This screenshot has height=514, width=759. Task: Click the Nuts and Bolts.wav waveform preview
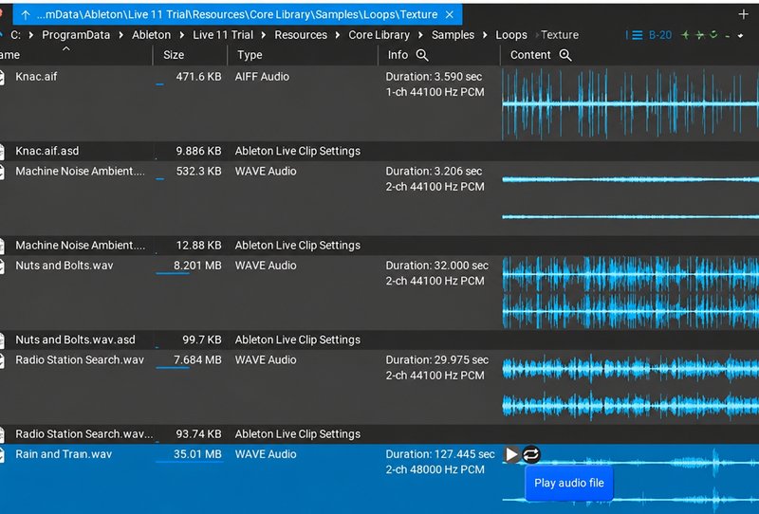[x=630, y=292]
